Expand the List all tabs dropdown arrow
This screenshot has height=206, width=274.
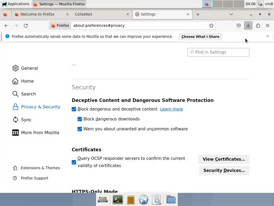point(231,14)
